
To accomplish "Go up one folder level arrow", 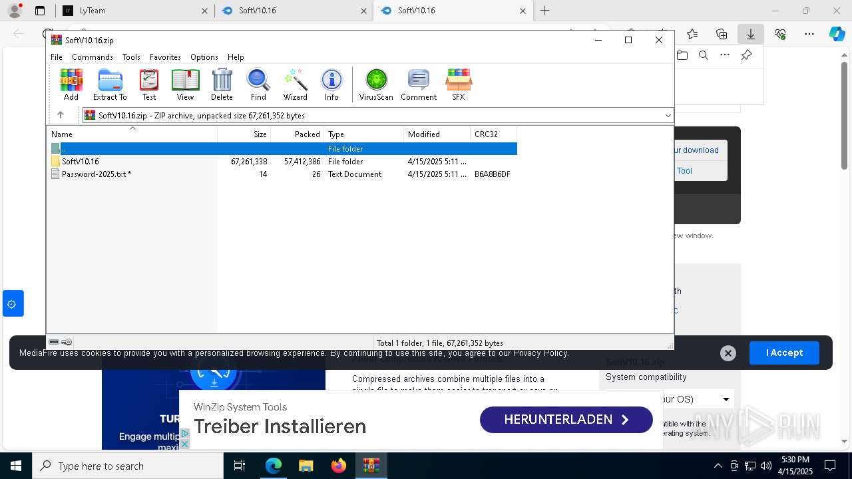I will [60, 115].
